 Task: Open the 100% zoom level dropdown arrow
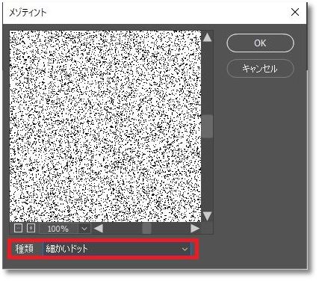tap(84, 229)
